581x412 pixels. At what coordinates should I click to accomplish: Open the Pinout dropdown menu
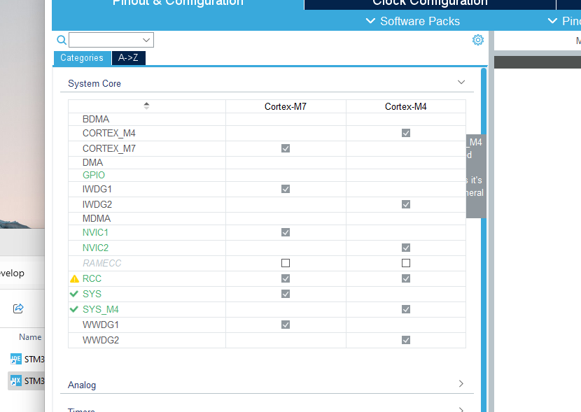tap(564, 21)
